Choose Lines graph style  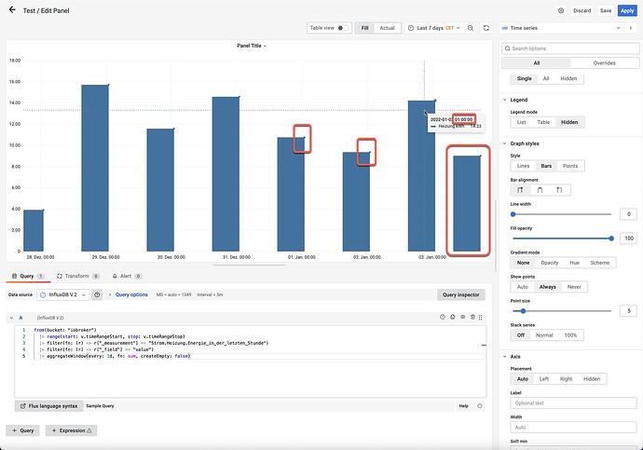tap(524, 166)
